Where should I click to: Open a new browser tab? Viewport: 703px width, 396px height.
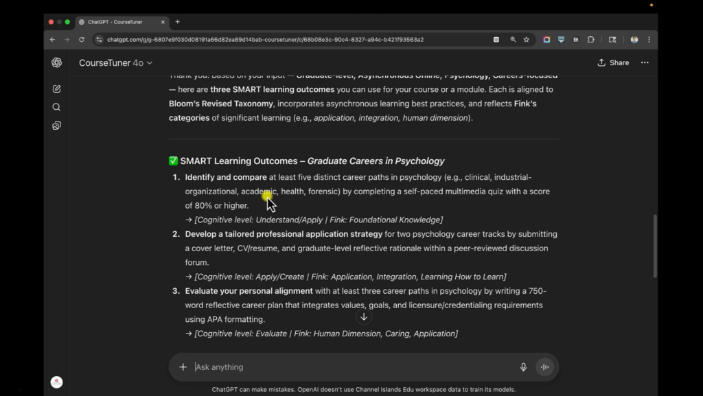178,21
